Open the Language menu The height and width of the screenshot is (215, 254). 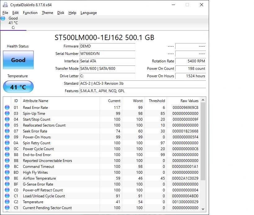point(89,13)
